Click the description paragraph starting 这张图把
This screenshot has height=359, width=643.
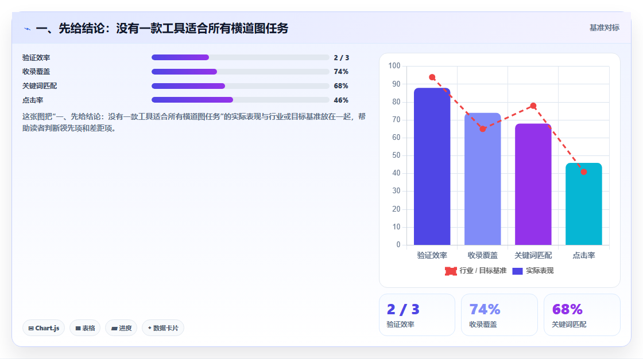pos(194,122)
